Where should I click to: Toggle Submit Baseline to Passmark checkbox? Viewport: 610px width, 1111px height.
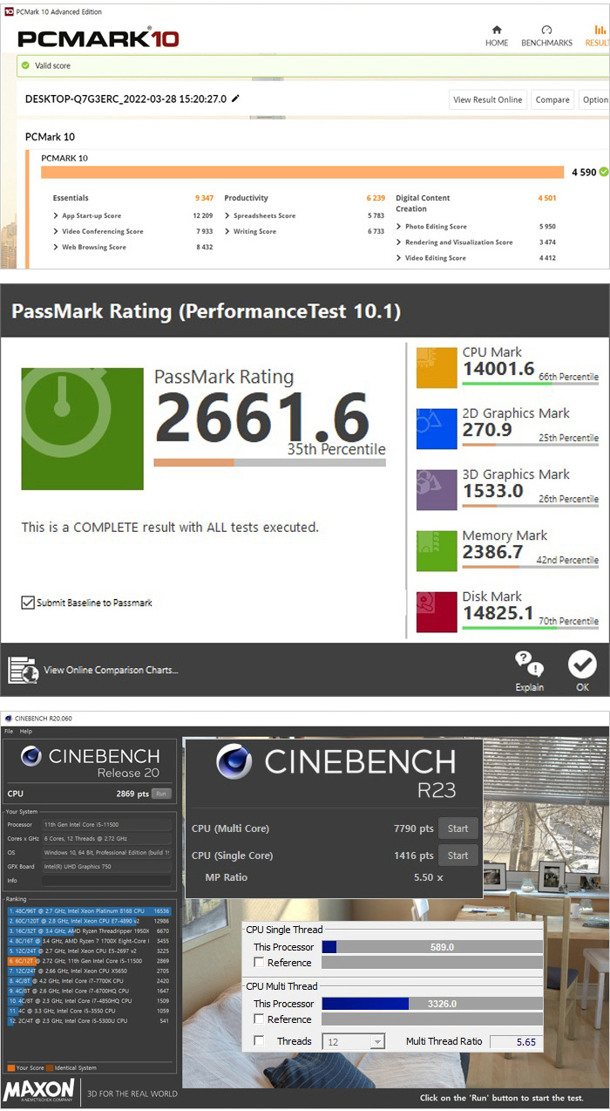click(28, 603)
